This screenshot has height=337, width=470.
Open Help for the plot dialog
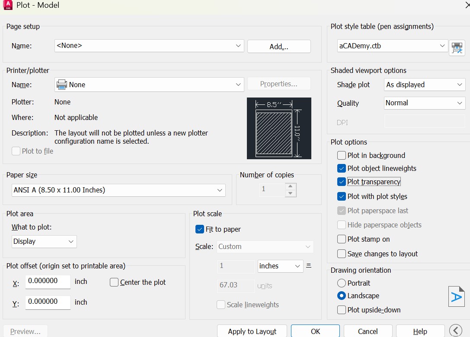[x=420, y=331]
